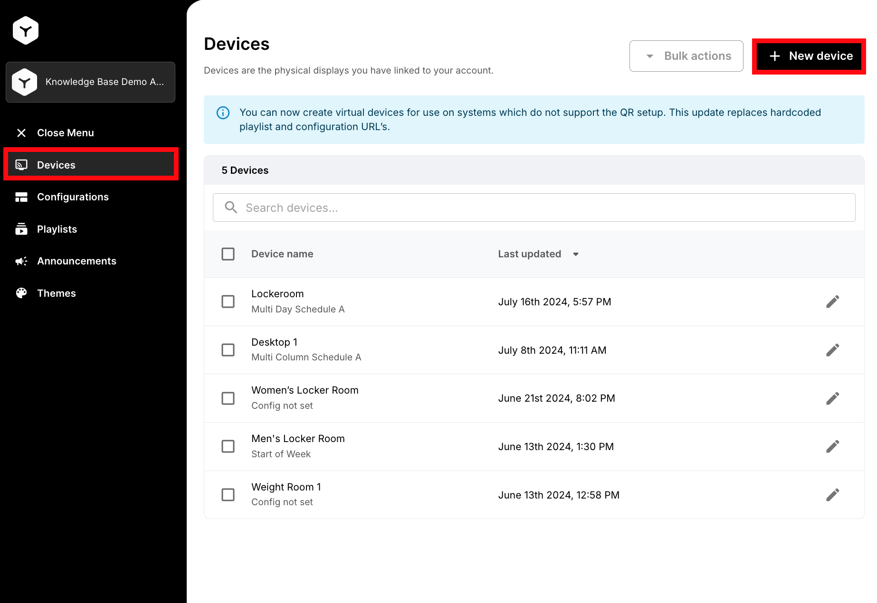Open the Knowledge Base Demo account switcher
The width and height of the screenshot is (877, 603).
90,82
